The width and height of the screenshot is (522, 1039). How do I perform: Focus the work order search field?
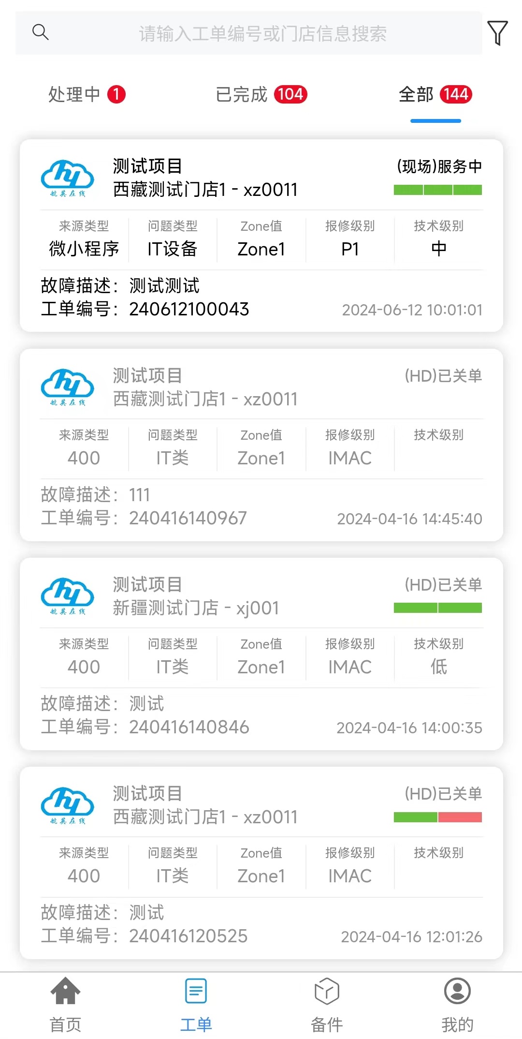pyautogui.click(x=262, y=33)
